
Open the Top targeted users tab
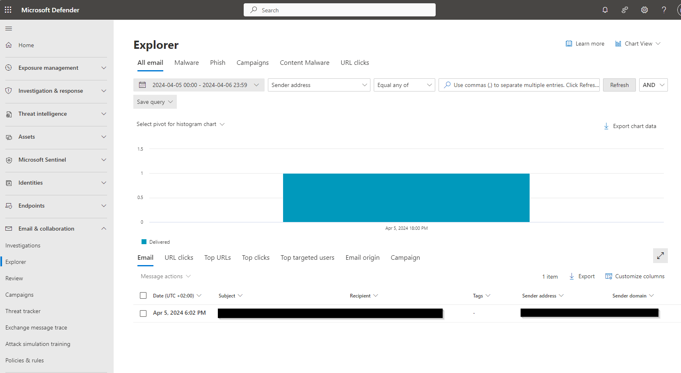click(x=308, y=258)
